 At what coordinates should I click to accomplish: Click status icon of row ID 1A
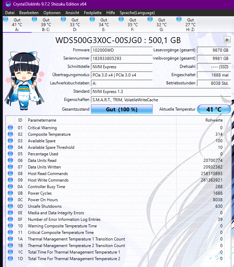10,239
